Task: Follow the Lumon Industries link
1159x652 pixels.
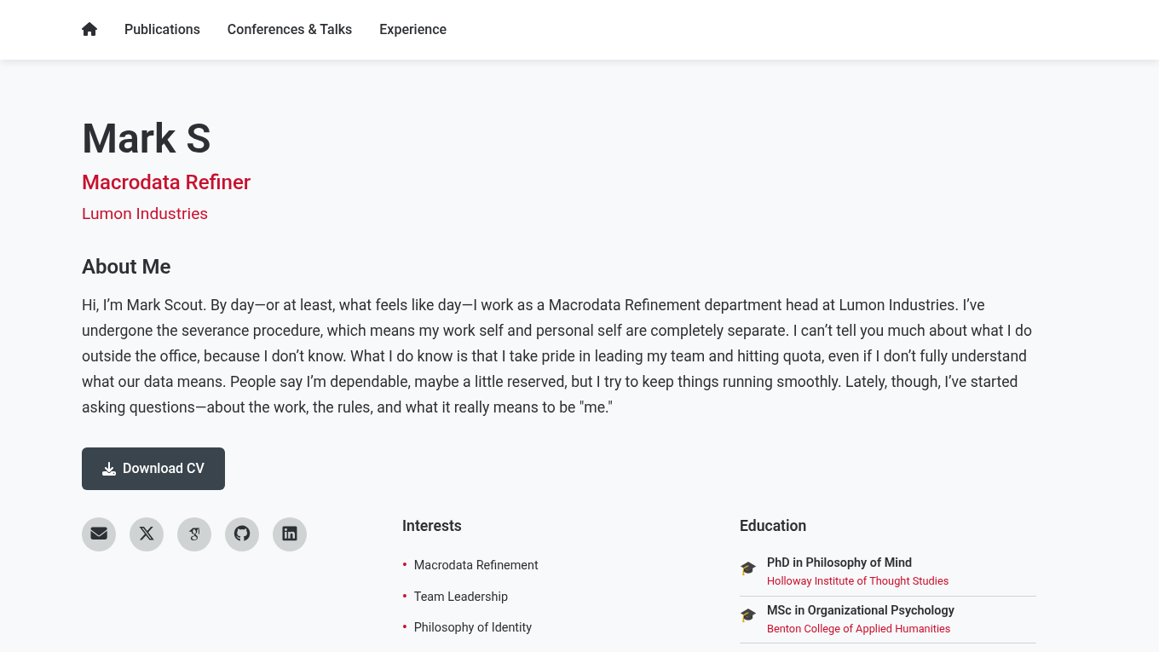Action: point(145,213)
